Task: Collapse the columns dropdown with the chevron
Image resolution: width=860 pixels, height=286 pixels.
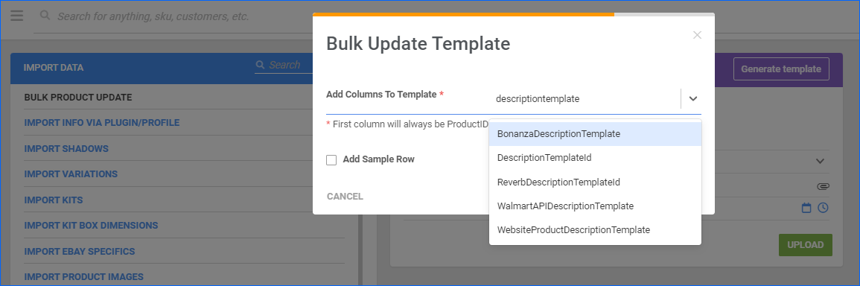Action: pyautogui.click(x=693, y=99)
